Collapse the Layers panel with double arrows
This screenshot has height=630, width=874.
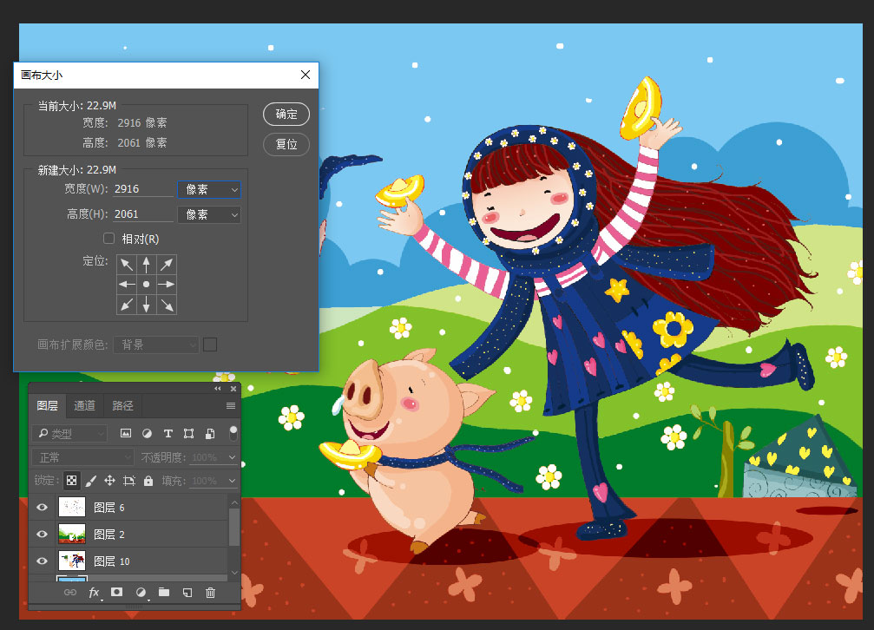[x=217, y=389]
